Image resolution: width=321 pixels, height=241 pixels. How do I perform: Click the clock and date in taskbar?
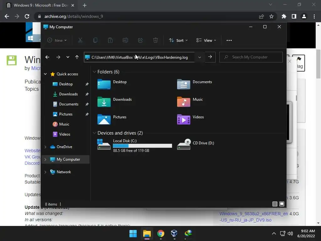306,233
